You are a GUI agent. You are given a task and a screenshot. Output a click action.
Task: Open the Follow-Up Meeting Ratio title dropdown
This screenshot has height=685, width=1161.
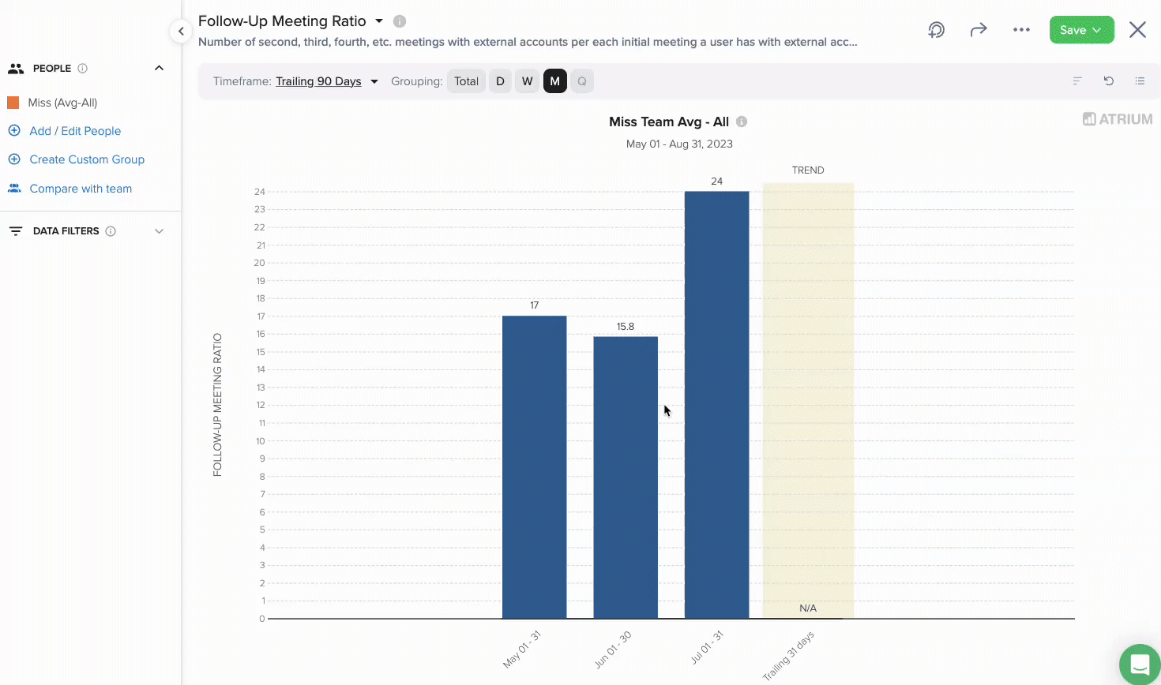coord(379,21)
